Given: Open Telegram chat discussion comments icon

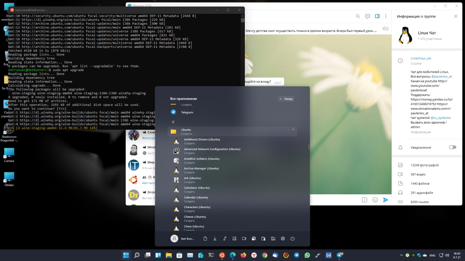Looking at the screenshot, I should (368, 16).
